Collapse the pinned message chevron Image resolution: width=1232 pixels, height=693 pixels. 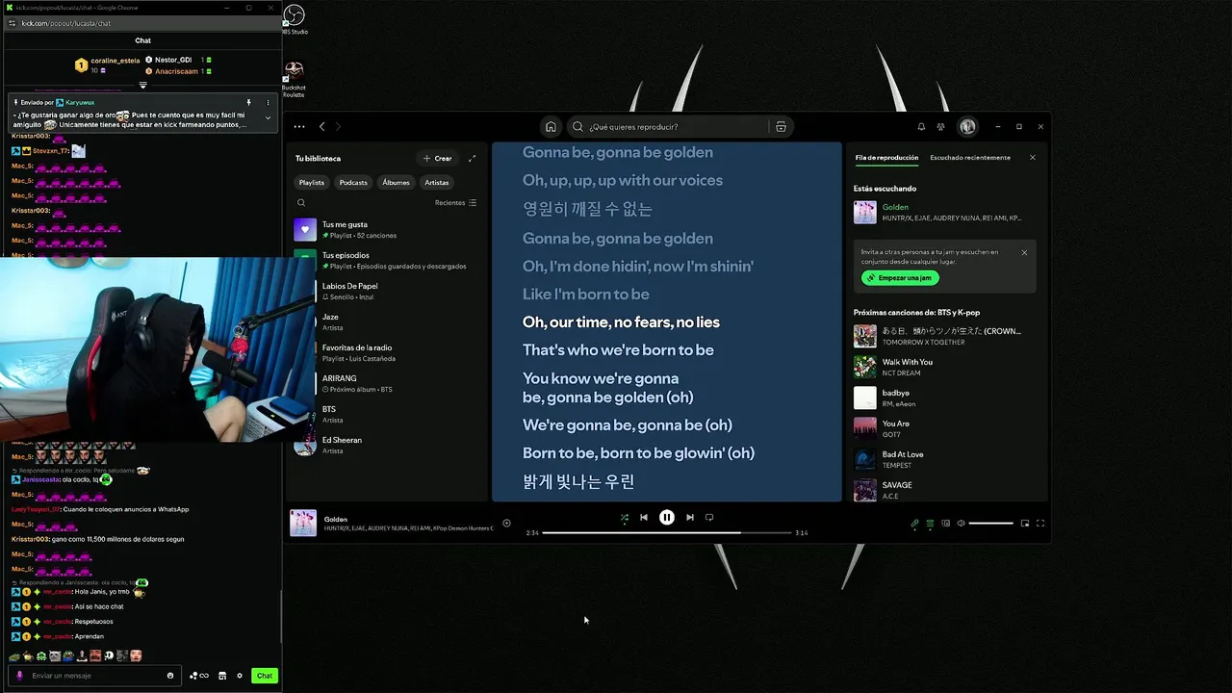[268, 117]
